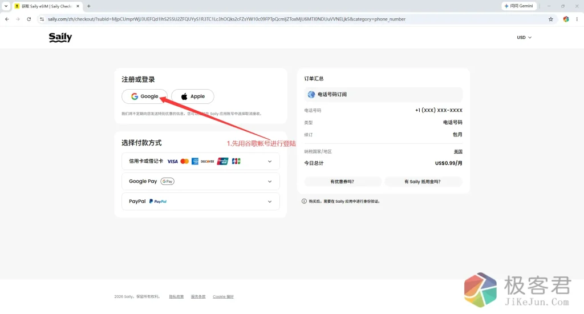Click the Mastercard icon
Image resolution: width=584 pixels, height=314 pixels.
click(184, 162)
